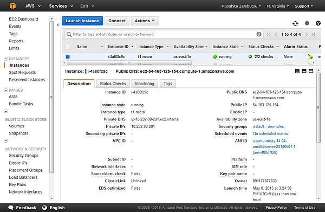This screenshot has width=325, height=212.
Task: Click the AWS orange cube logo
Action: pyautogui.click(x=12, y=6)
